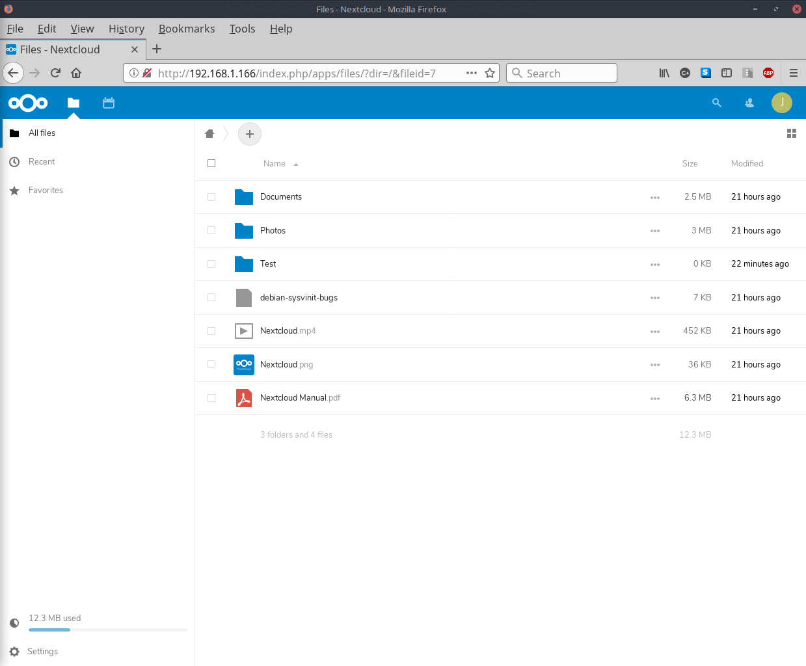Image resolution: width=806 pixels, height=666 pixels.
Task: Open the Calendar app icon in header
Action: [x=109, y=103]
